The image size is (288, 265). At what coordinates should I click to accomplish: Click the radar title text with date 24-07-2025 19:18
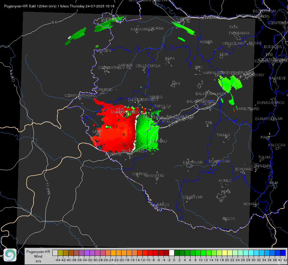click(x=59, y=6)
